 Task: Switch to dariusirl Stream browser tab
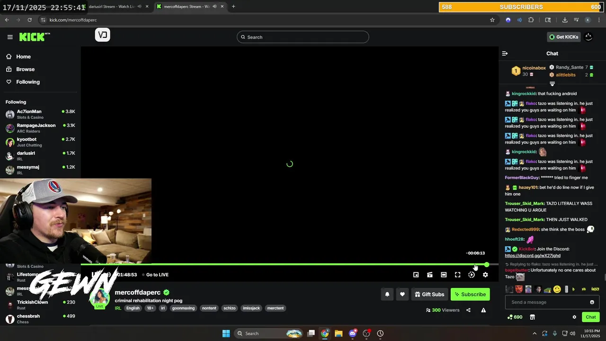point(114,7)
